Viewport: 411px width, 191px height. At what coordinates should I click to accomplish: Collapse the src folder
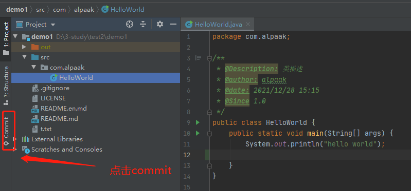pos(25,57)
